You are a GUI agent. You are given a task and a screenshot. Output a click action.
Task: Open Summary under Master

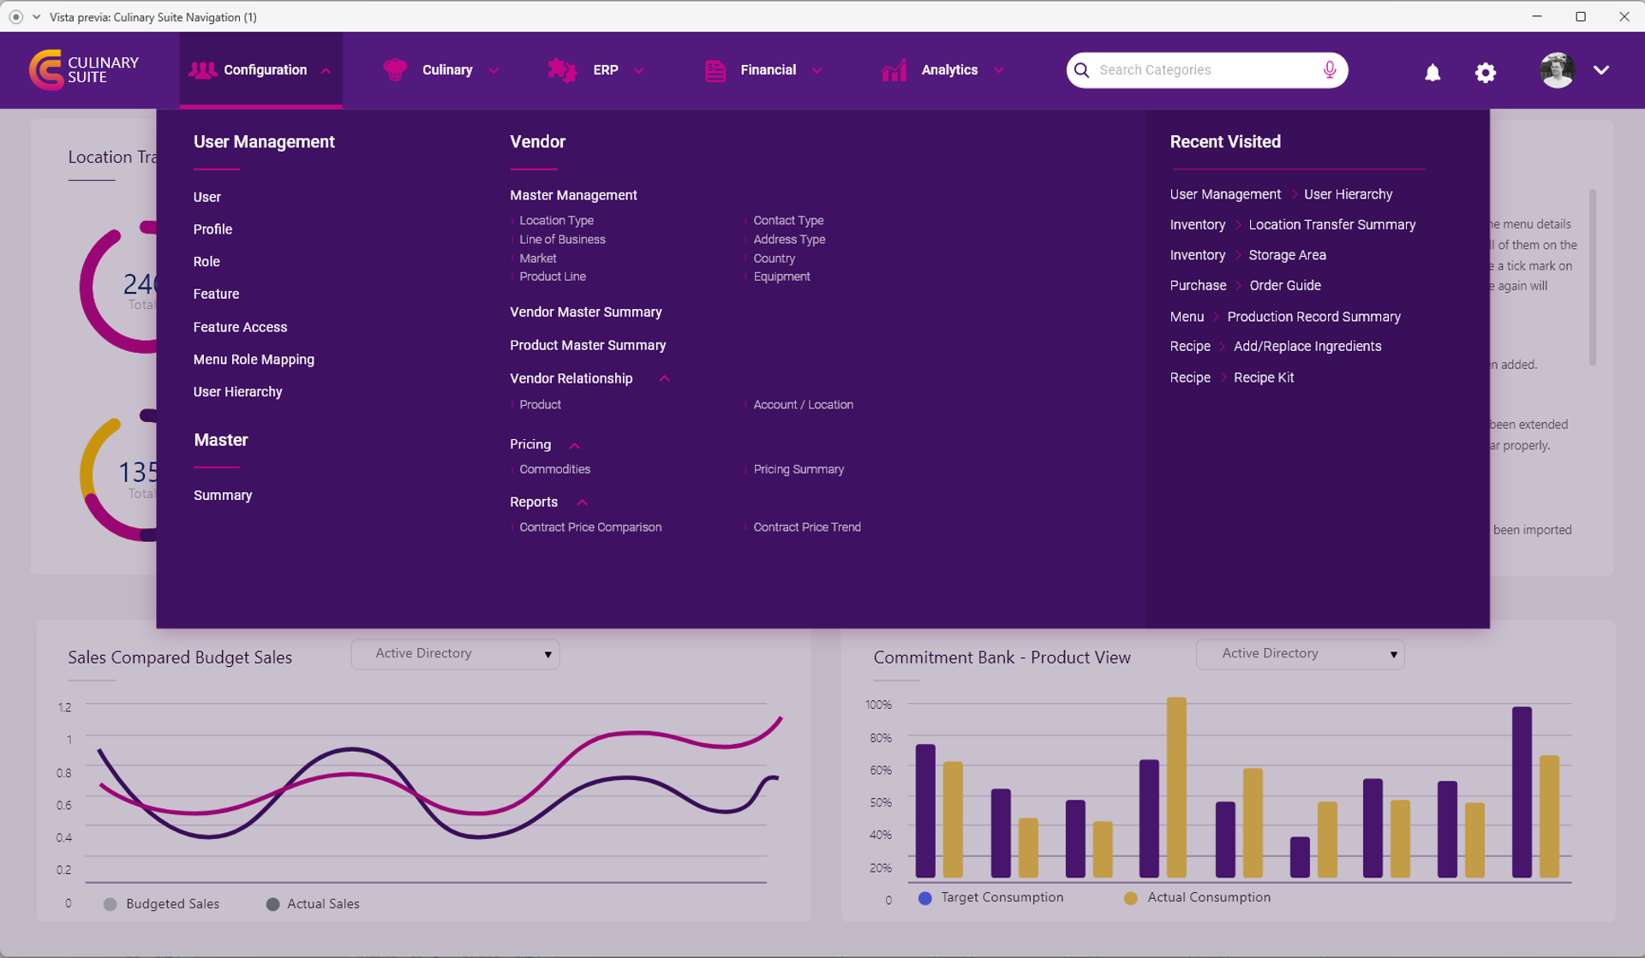tap(223, 496)
